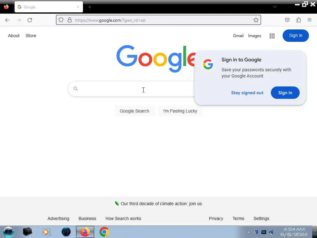This screenshot has width=317, height=238.
Task: Open a new tab with plus icon
Action: point(89,7)
